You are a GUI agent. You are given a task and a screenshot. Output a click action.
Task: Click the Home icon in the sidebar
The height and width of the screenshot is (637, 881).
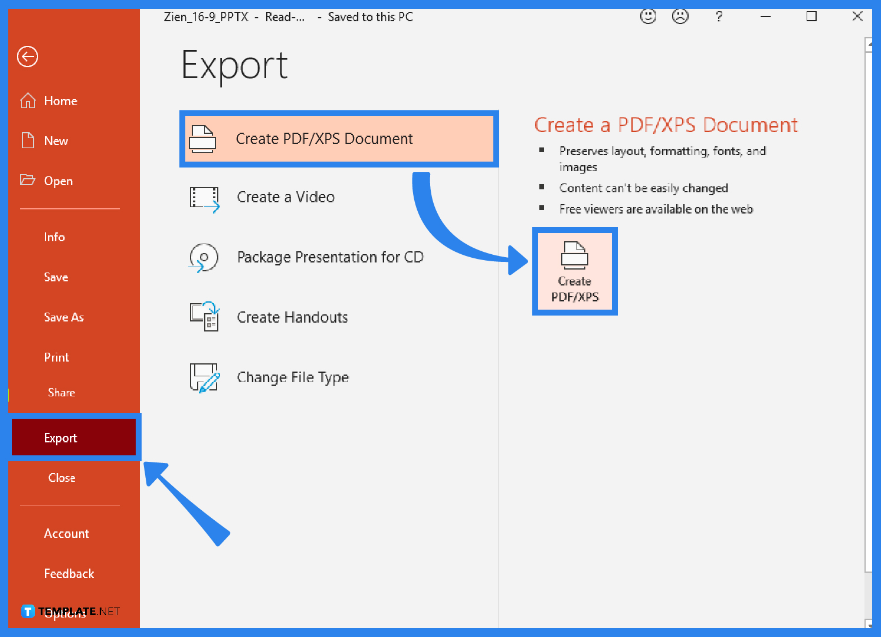pyautogui.click(x=27, y=100)
